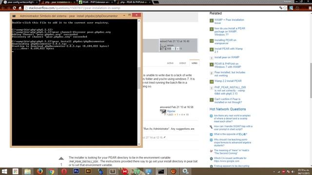The height and width of the screenshot is (175, 312).
Task: Open new browser tab button
Action: [x=156, y=2]
